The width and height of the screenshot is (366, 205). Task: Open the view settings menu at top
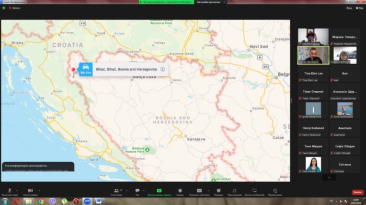click(211, 2)
